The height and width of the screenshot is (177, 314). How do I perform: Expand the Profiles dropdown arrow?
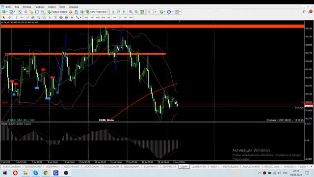(x=14, y=12)
